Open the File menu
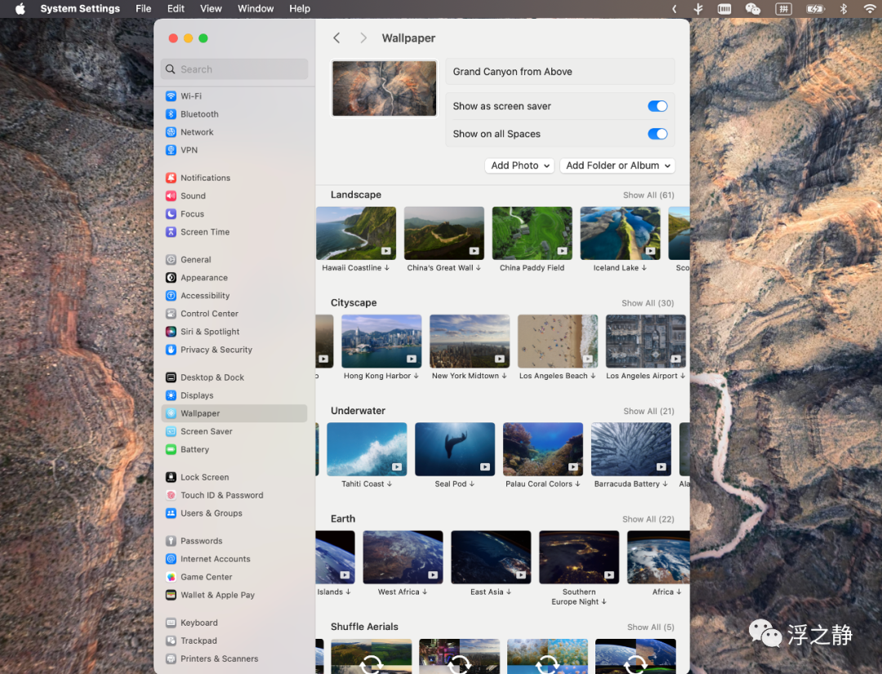The height and width of the screenshot is (674, 882). (144, 8)
